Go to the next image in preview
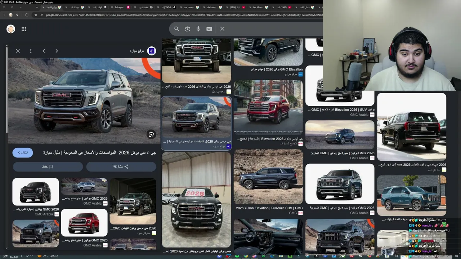461x259 pixels. 57,51
